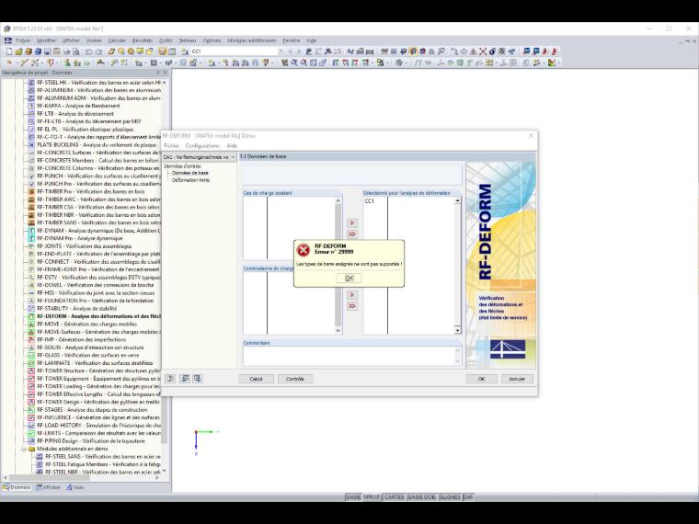
Task: Add selected load case with single arrow
Action: (351, 222)
